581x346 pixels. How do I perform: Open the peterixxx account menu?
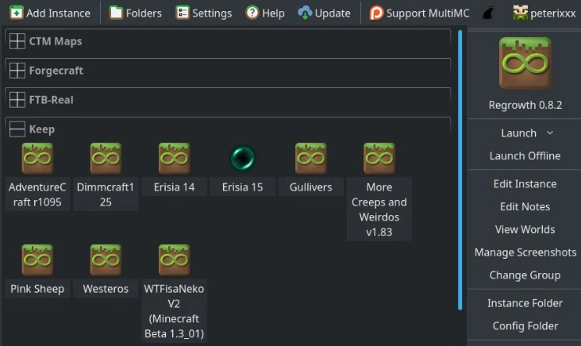pos(544,13)
